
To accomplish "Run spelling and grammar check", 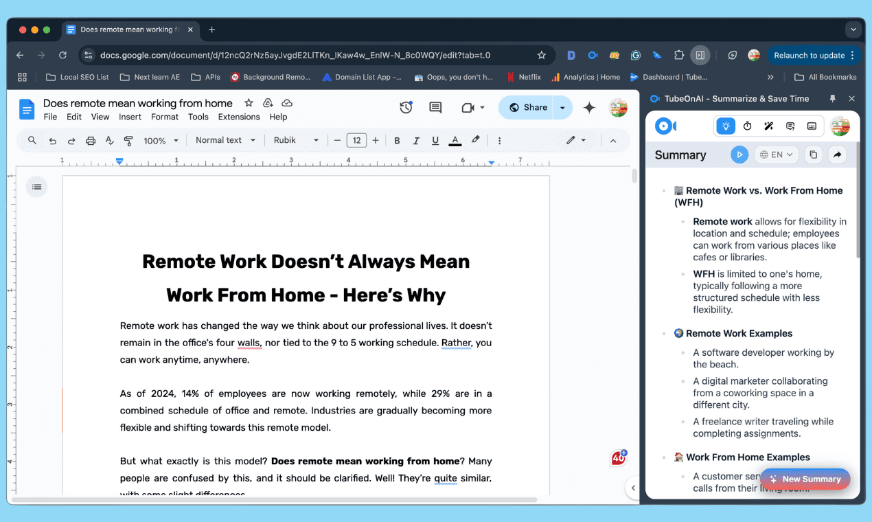I will coord(109,140).
